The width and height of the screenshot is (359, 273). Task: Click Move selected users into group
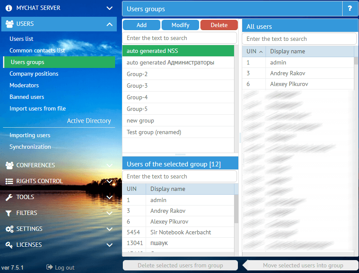(x=304, y=265)
